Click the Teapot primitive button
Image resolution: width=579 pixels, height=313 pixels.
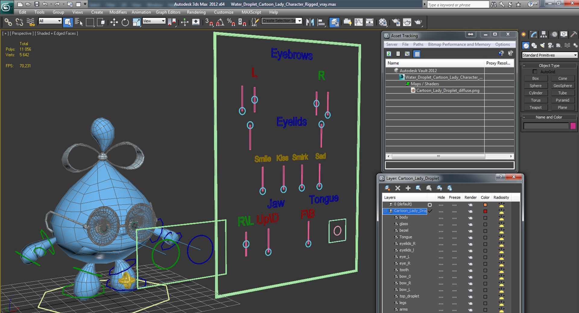tap(535, 107)
